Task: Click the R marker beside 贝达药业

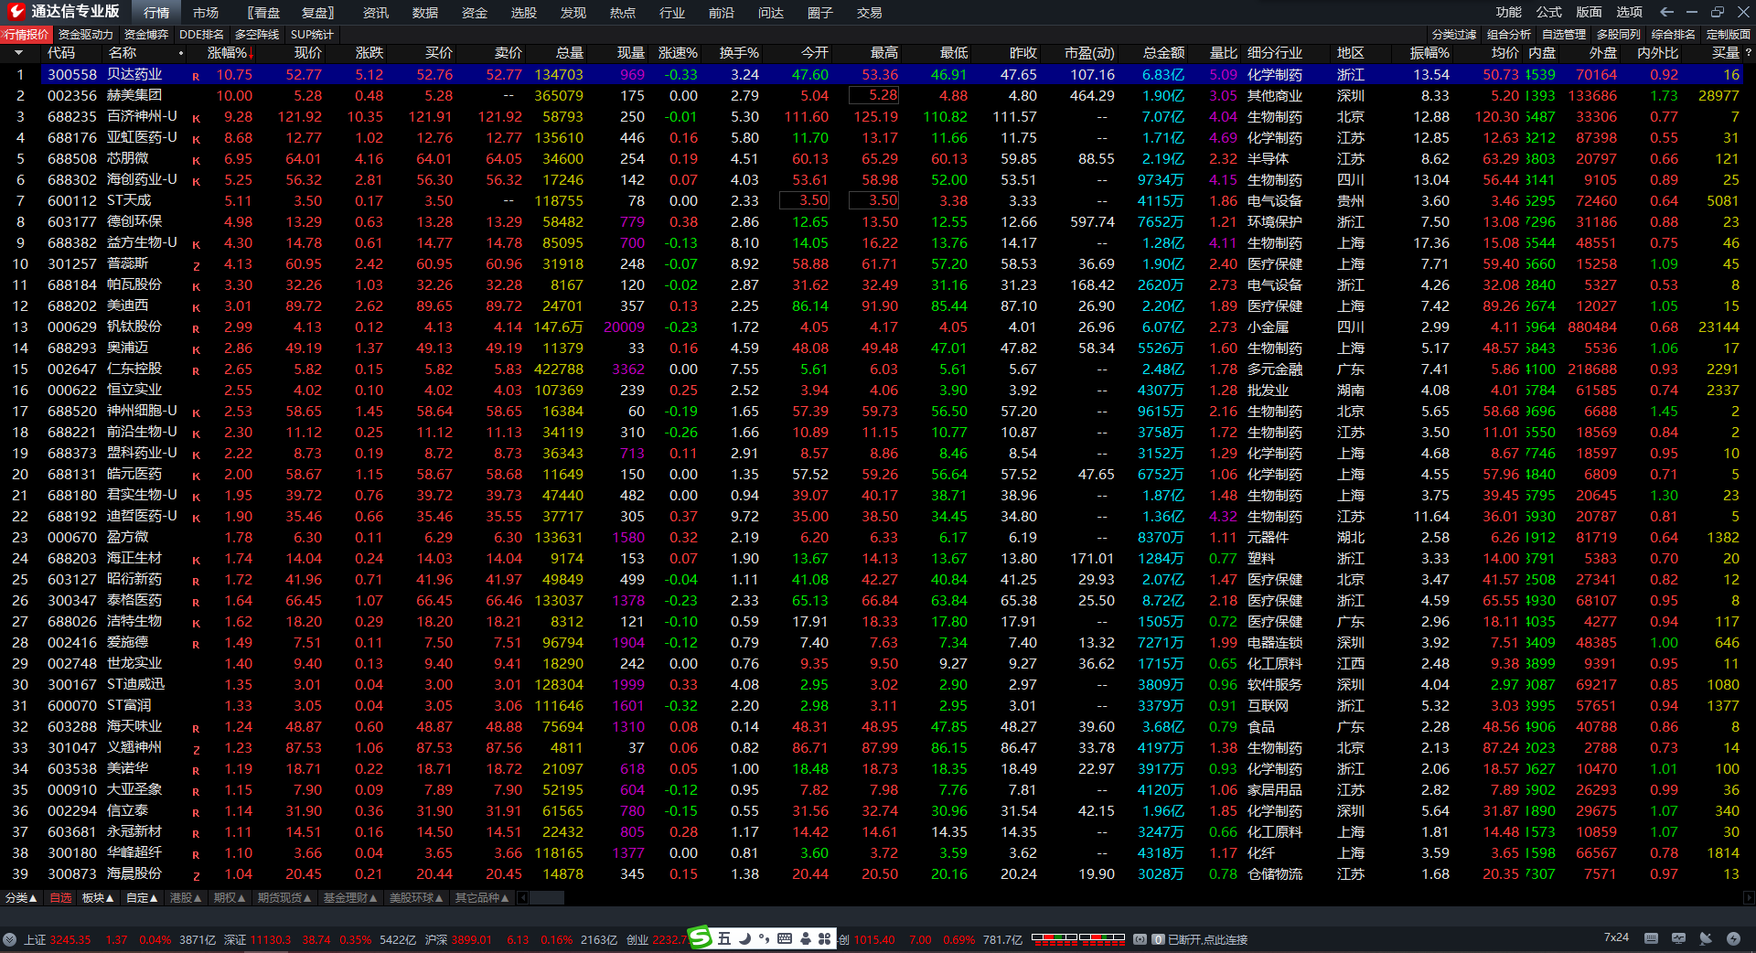Action: (196, 76)
